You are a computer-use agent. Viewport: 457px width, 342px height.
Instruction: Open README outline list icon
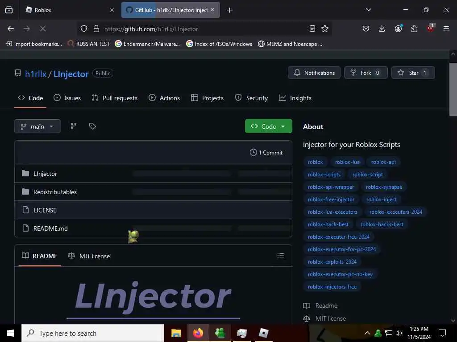coord(281,256)
